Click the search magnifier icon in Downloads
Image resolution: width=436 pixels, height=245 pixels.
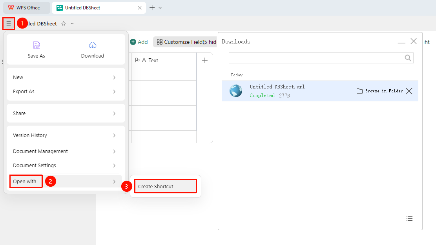(408, 58)
